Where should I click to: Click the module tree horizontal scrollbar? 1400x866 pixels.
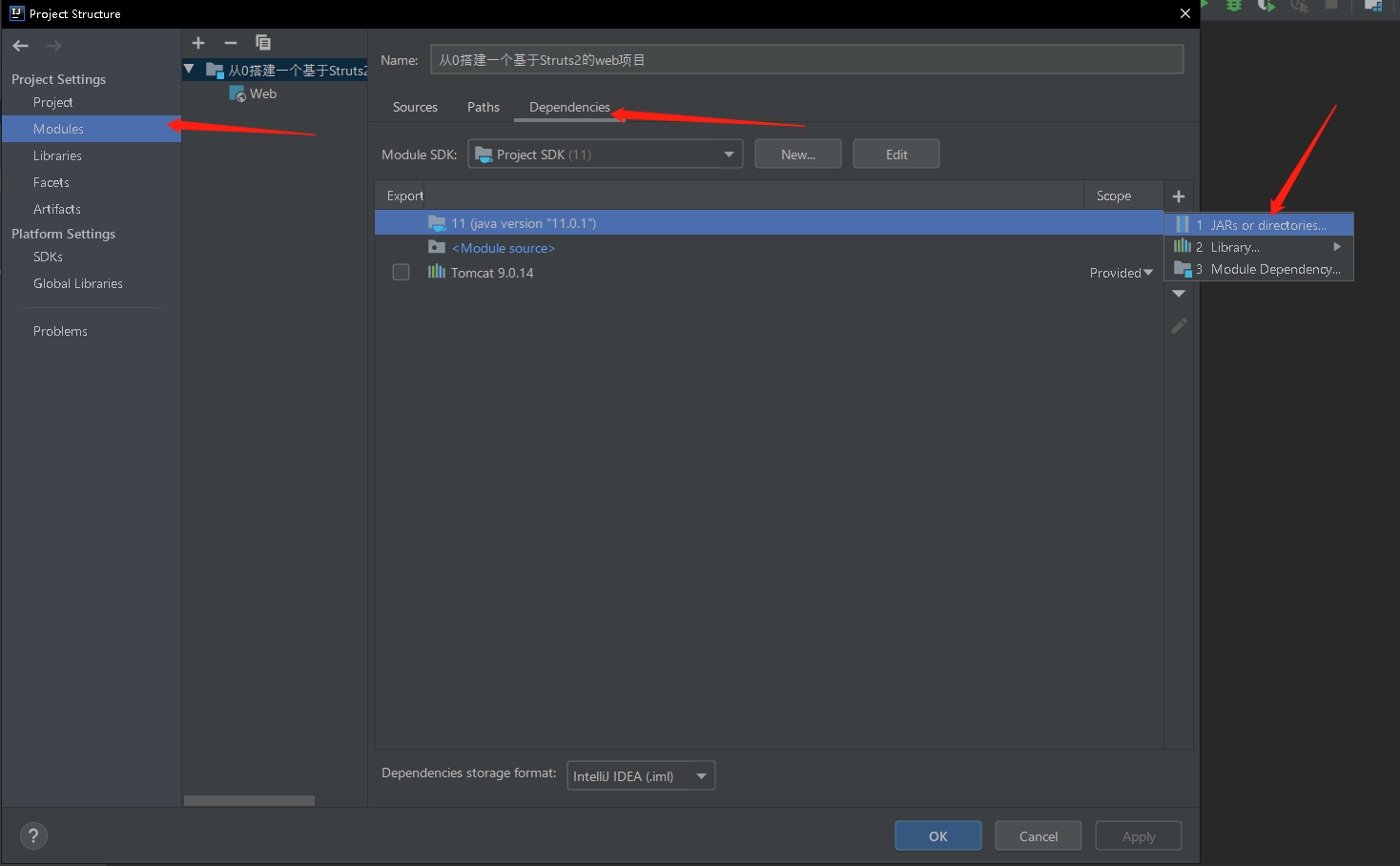point(249,801)
